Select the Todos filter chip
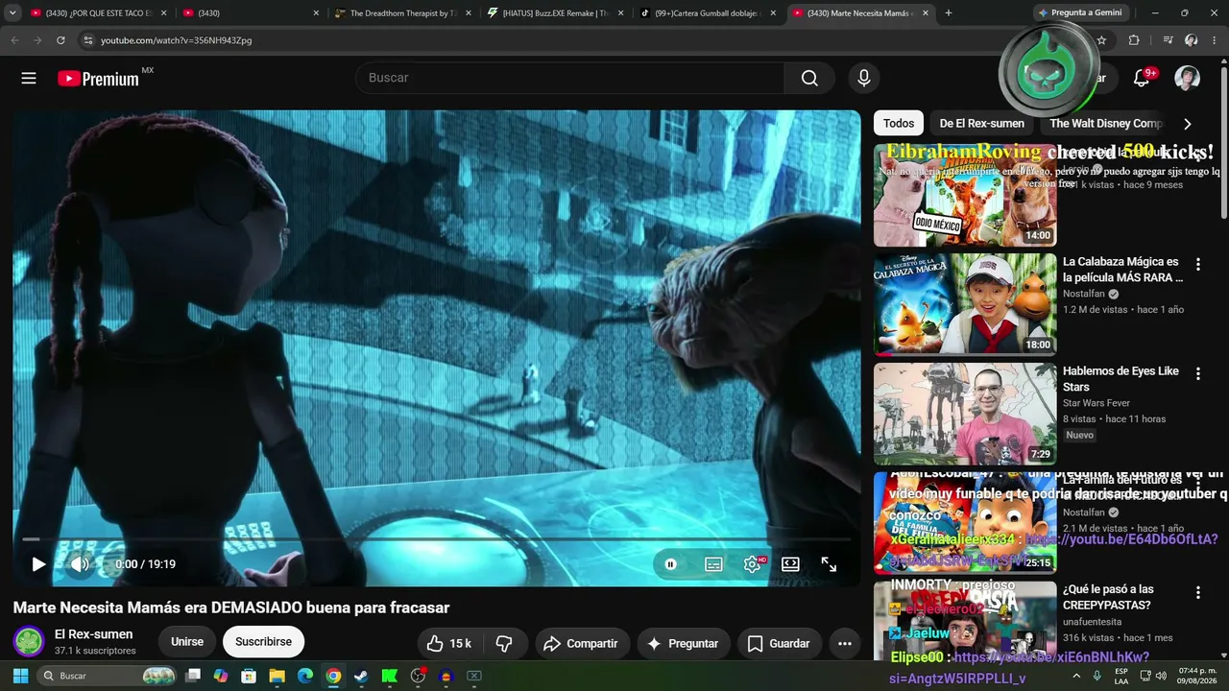 [x=899, y=123]
